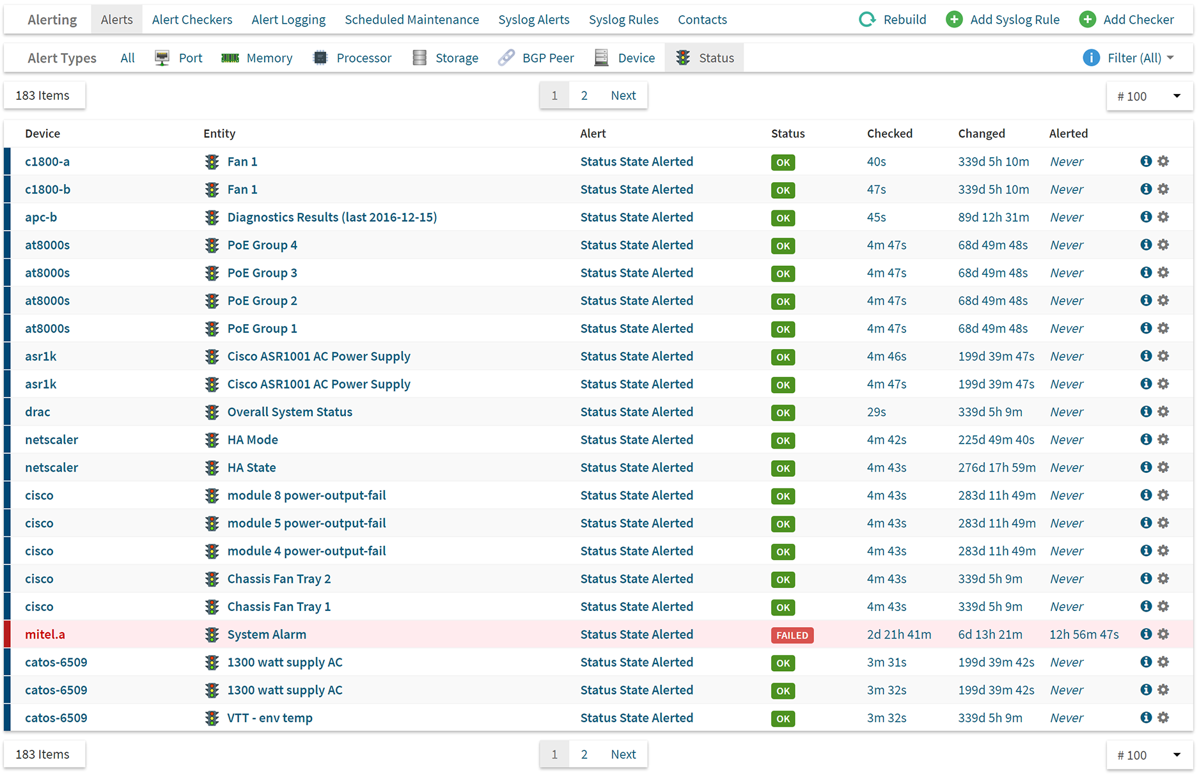Click Next in the bottom pagination
The width and height of the screenshot is (1199, 774).
[x=623, y=754]
